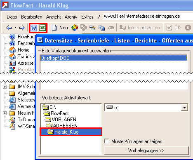This screenshot has height=160, width=193.
Task: Click the greyed pinwheel toolbar icon
Action: [x=84, y=28]
